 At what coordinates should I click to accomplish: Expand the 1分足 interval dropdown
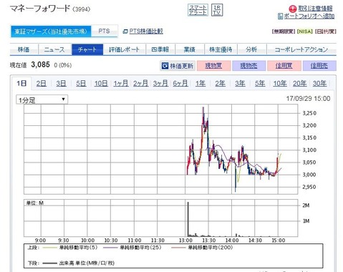[42, 99]
